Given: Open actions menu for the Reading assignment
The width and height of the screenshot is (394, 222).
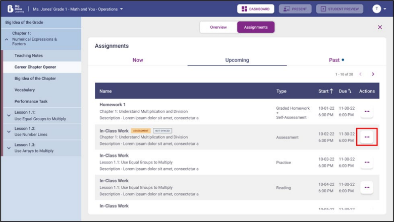Looking at the screenshot, I should [x=367, y=187].
